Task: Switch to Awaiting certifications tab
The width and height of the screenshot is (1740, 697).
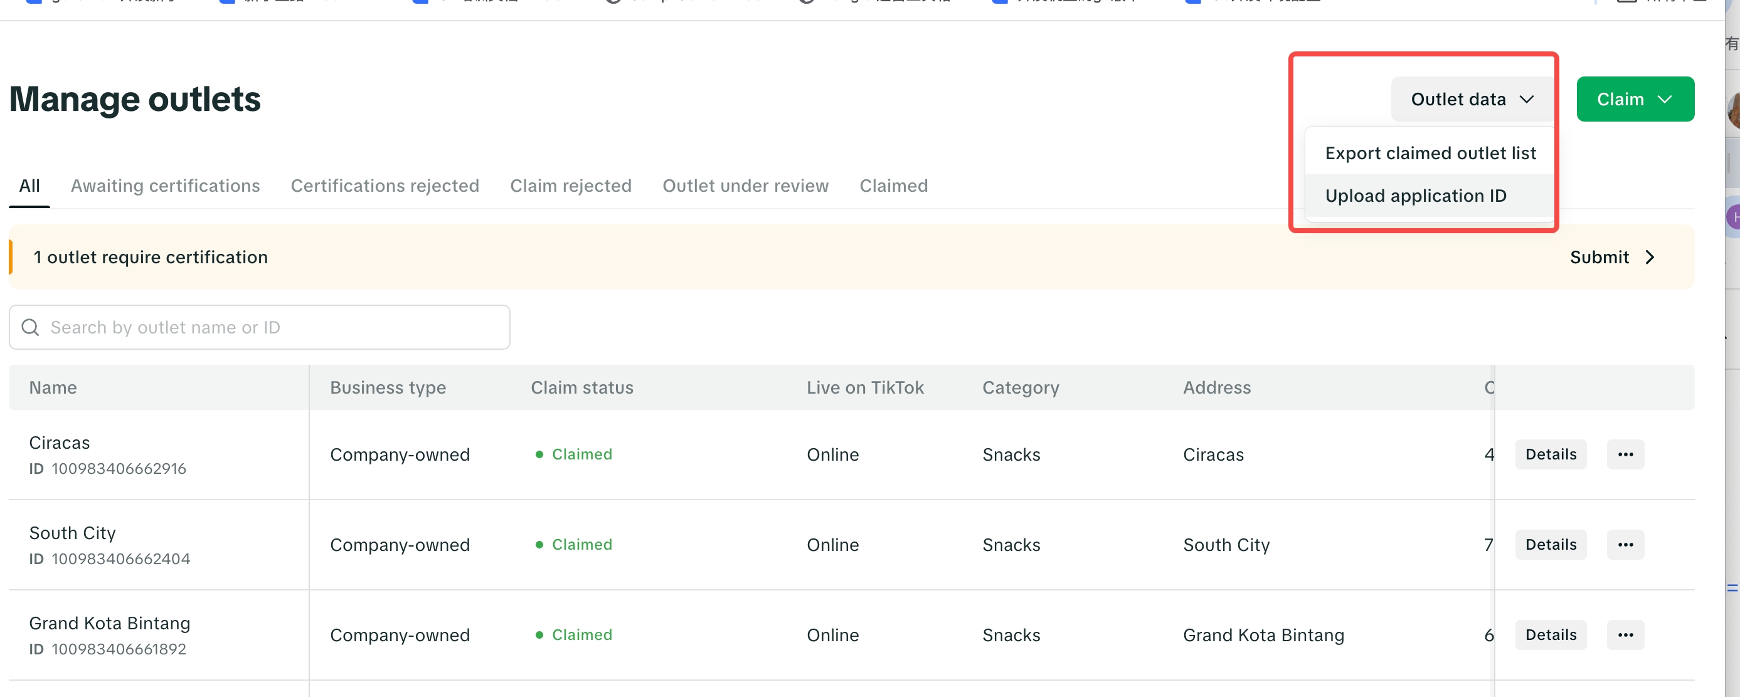Action: click(x=165, y=186)
